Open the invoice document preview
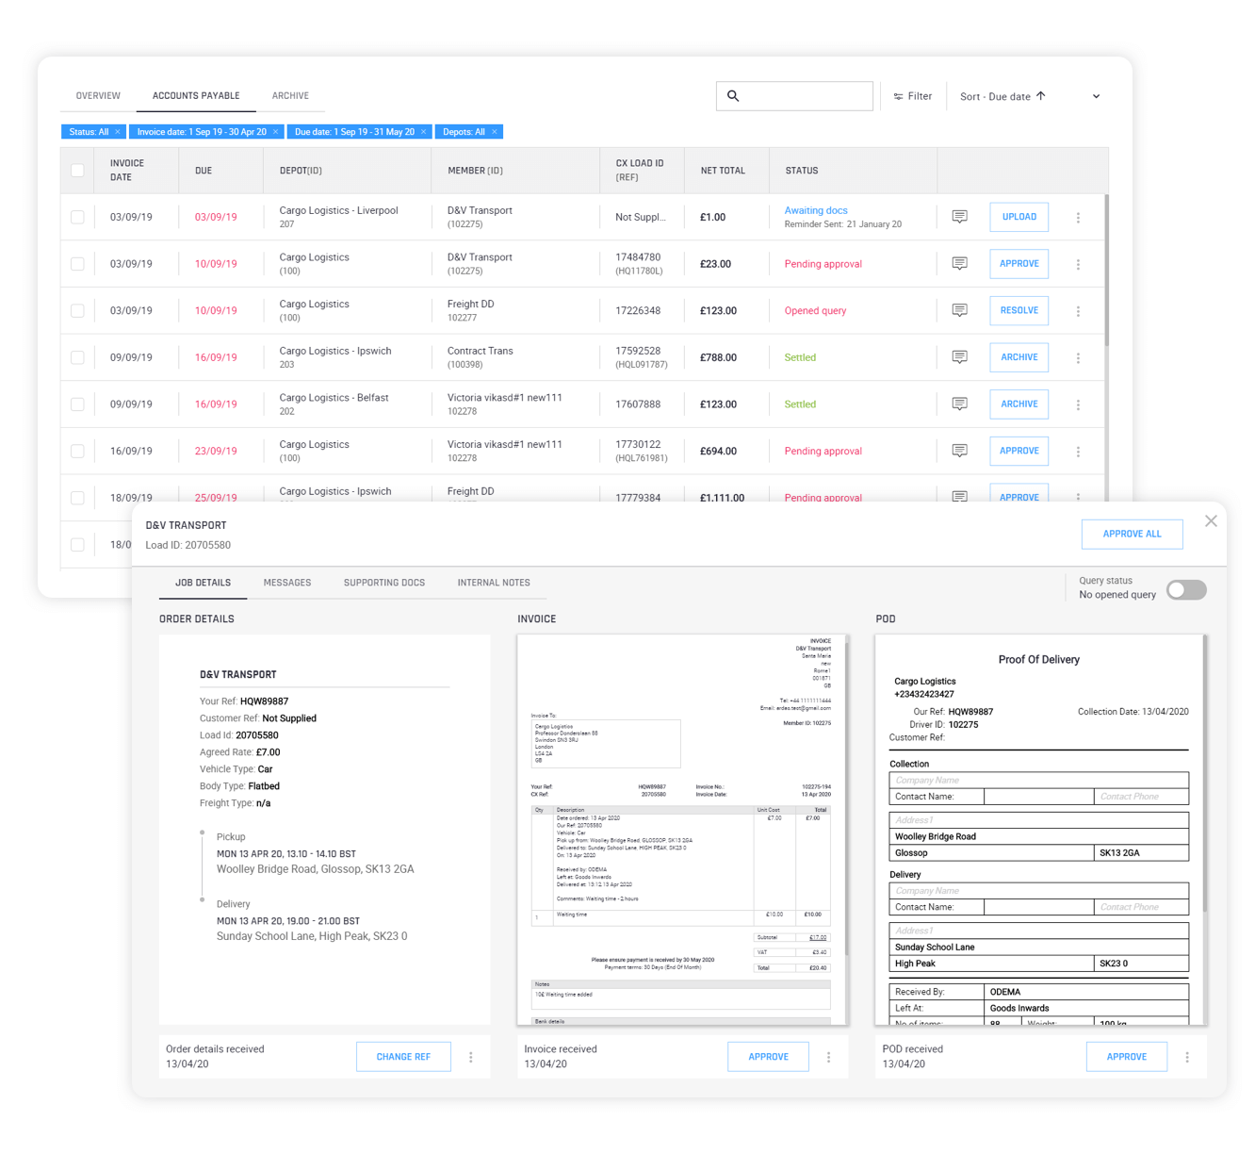The width and height of the screenshot is (1255, 1154). pyautogui.click(x=682, y=830)
